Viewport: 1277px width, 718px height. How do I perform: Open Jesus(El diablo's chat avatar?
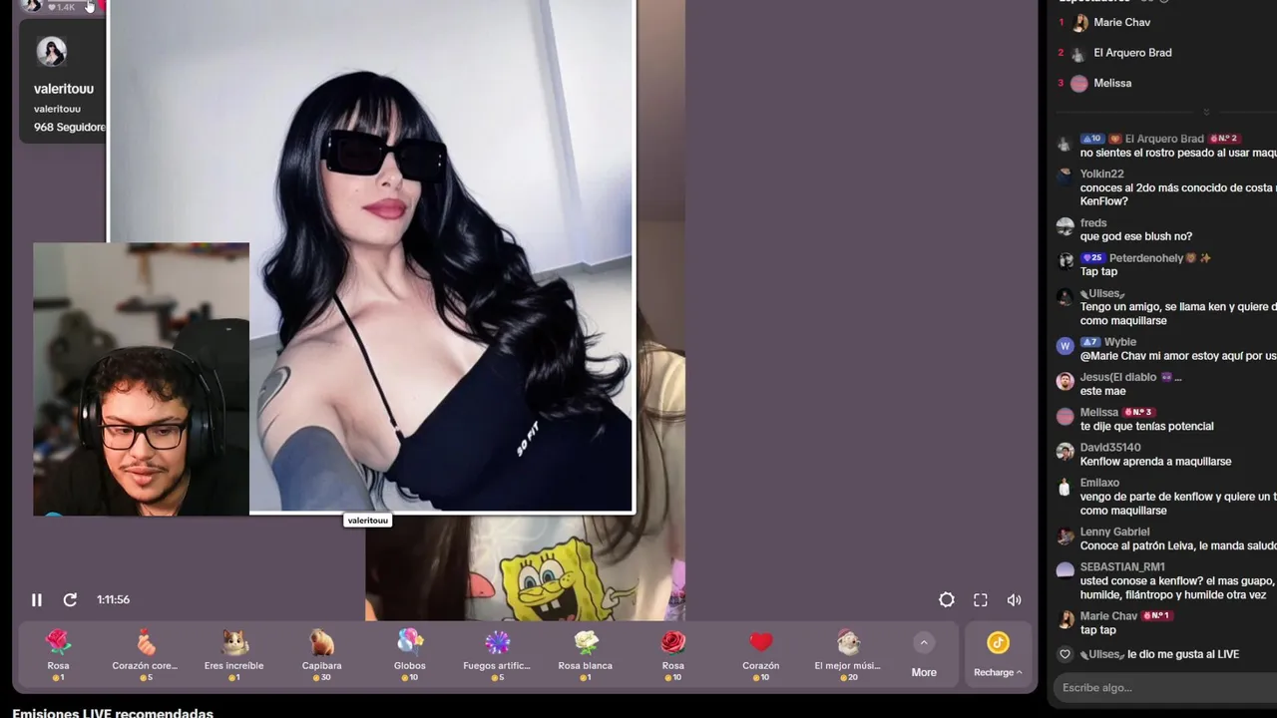click(1065, 381)
